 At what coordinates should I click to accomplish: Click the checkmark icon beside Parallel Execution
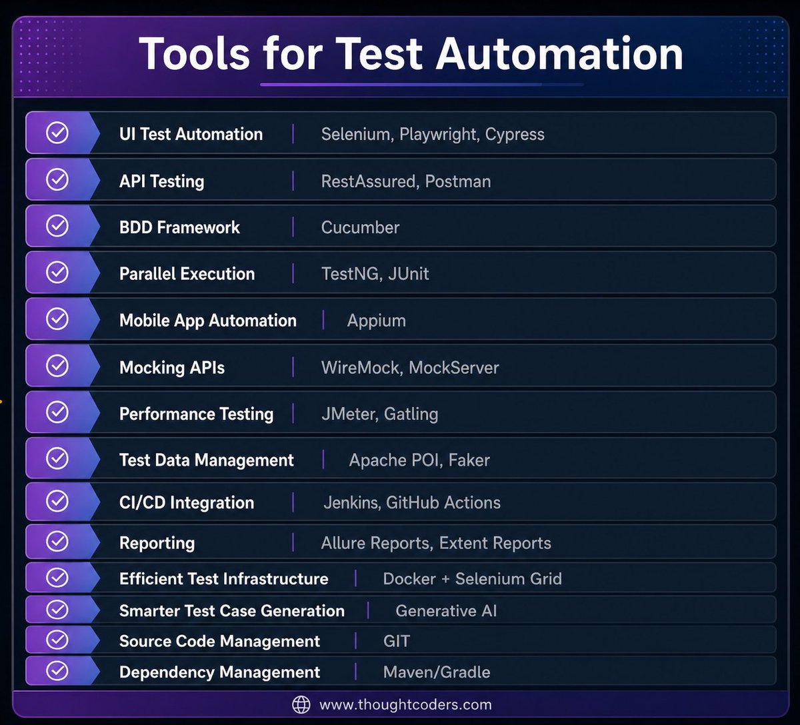pos(57,273)
